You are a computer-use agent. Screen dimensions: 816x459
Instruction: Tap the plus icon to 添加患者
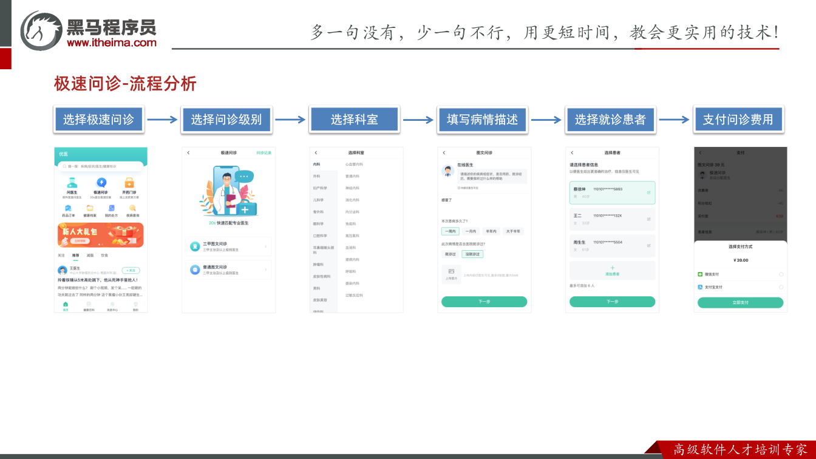pos(612,268)
